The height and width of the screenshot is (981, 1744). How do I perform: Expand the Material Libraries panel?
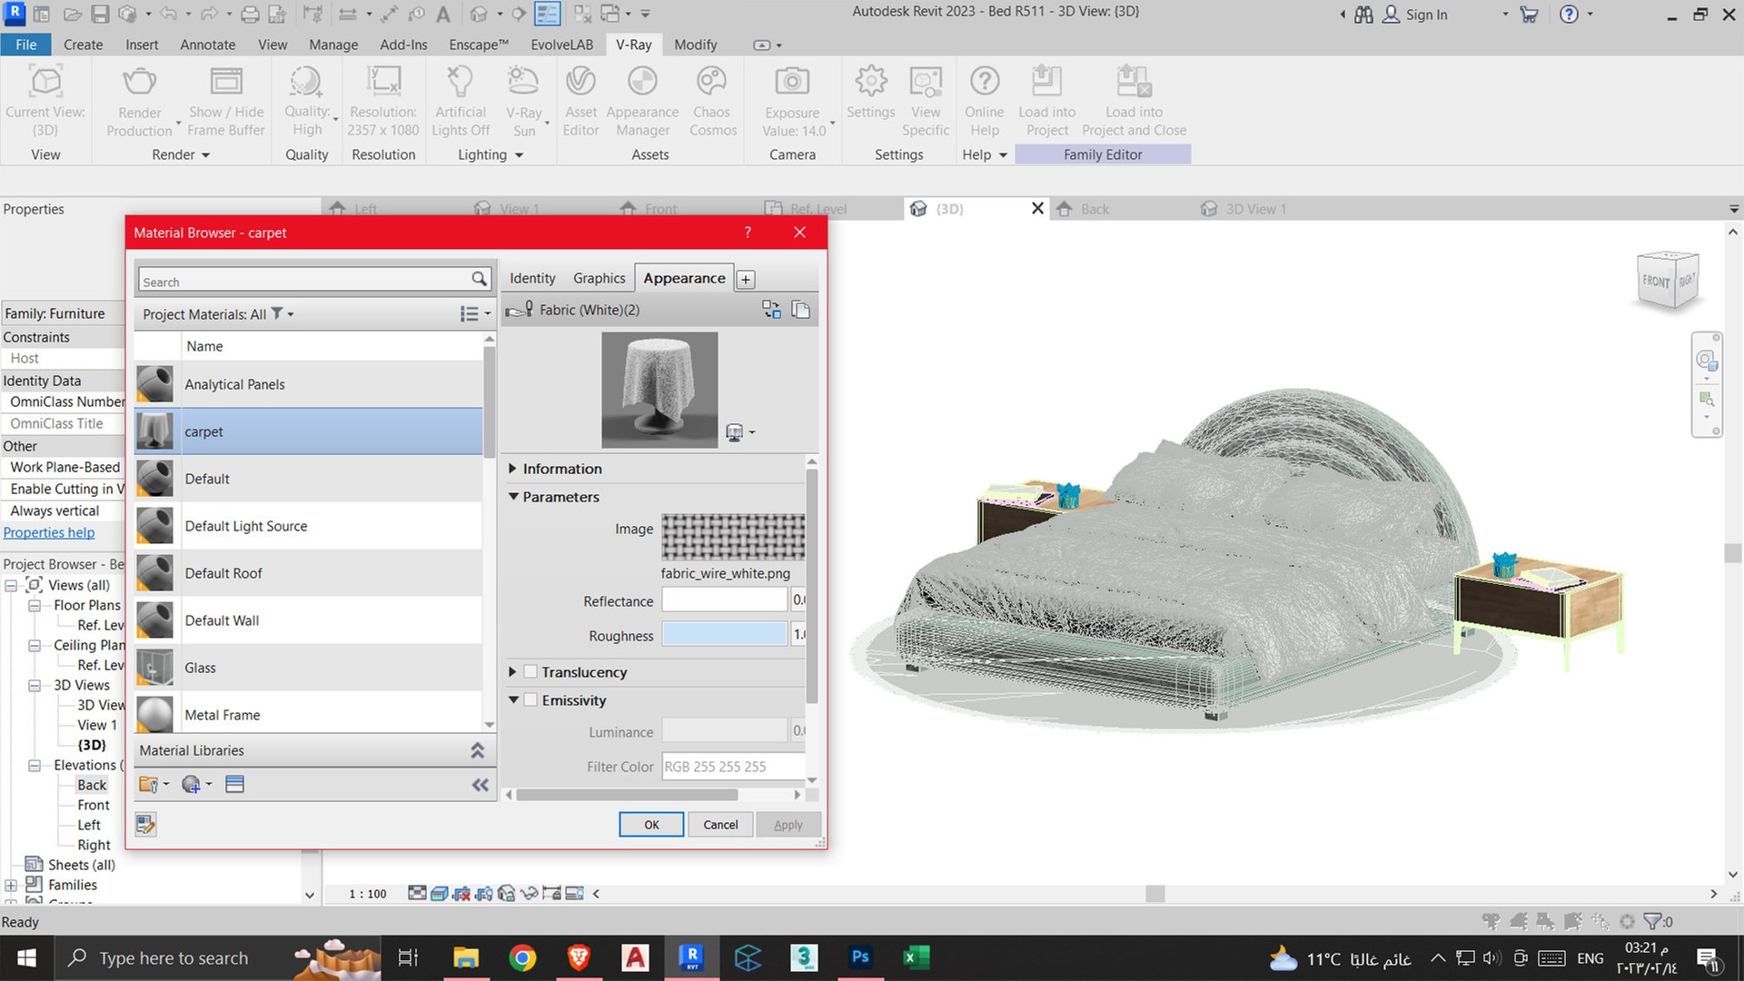478,750
